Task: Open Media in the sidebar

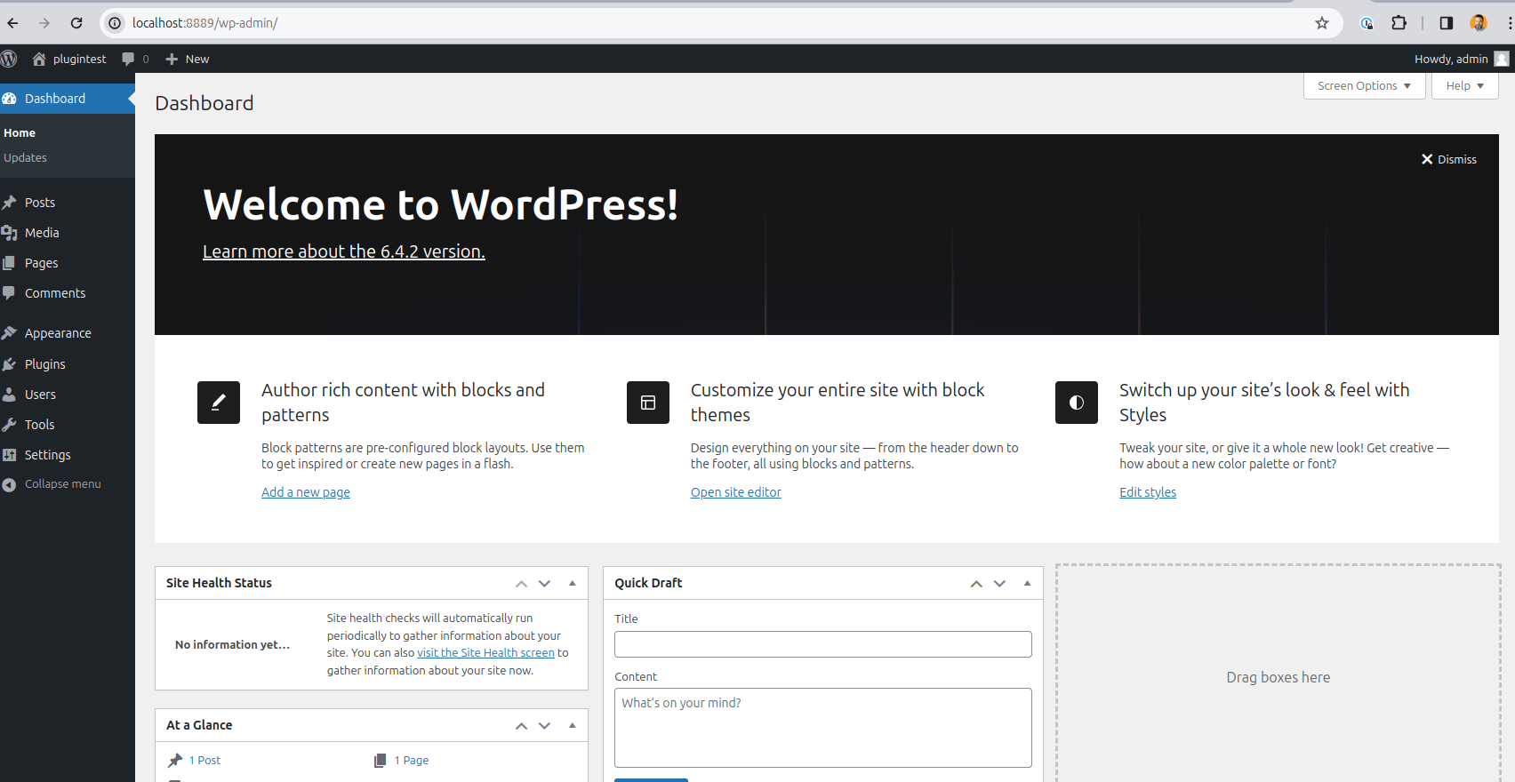Action: pyautogui.click(x=68, y=233)
